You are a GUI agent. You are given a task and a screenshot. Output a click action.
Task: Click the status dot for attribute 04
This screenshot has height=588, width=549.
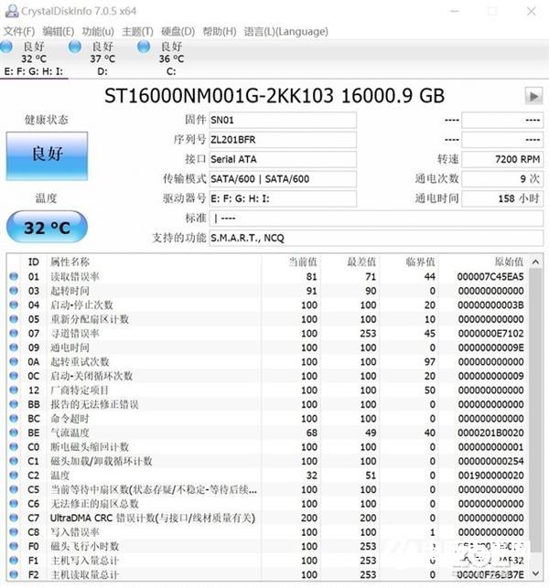[x=14, y=305]
